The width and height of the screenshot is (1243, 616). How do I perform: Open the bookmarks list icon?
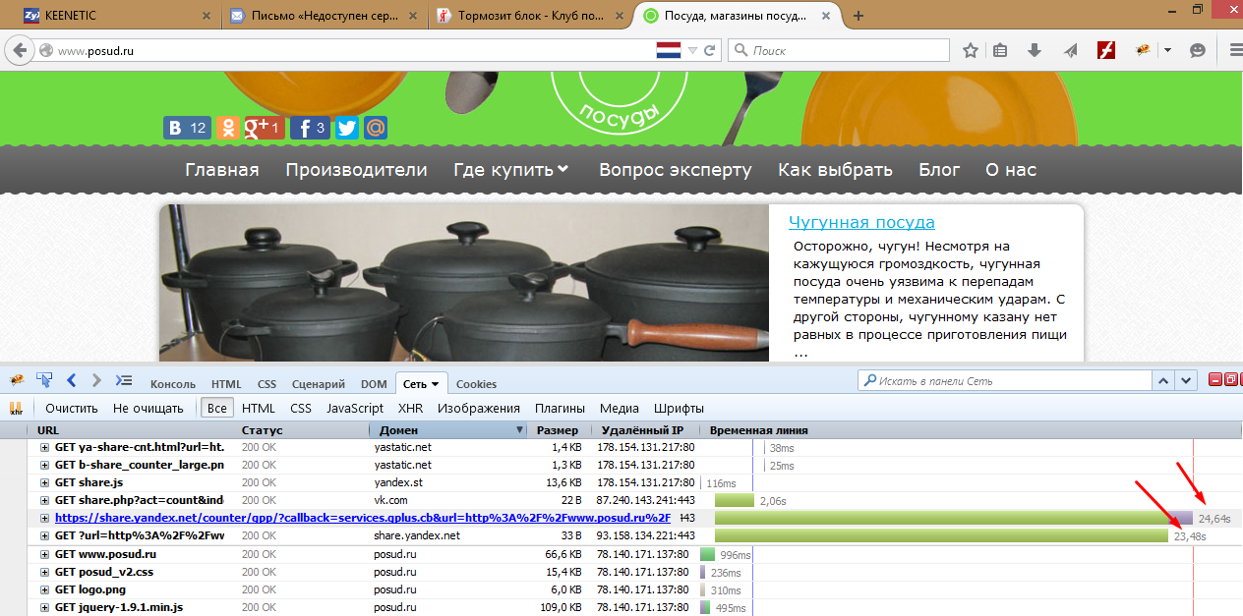1001,50
